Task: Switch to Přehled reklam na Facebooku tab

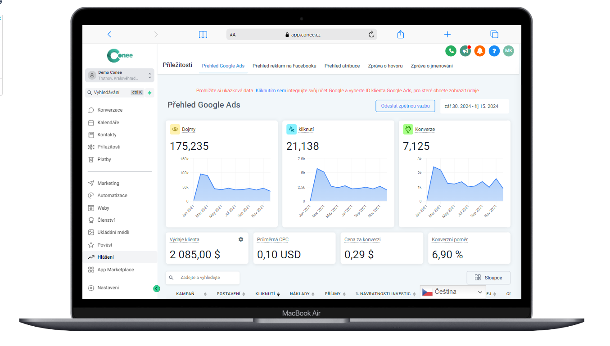Action: click(x=285, y=66)
